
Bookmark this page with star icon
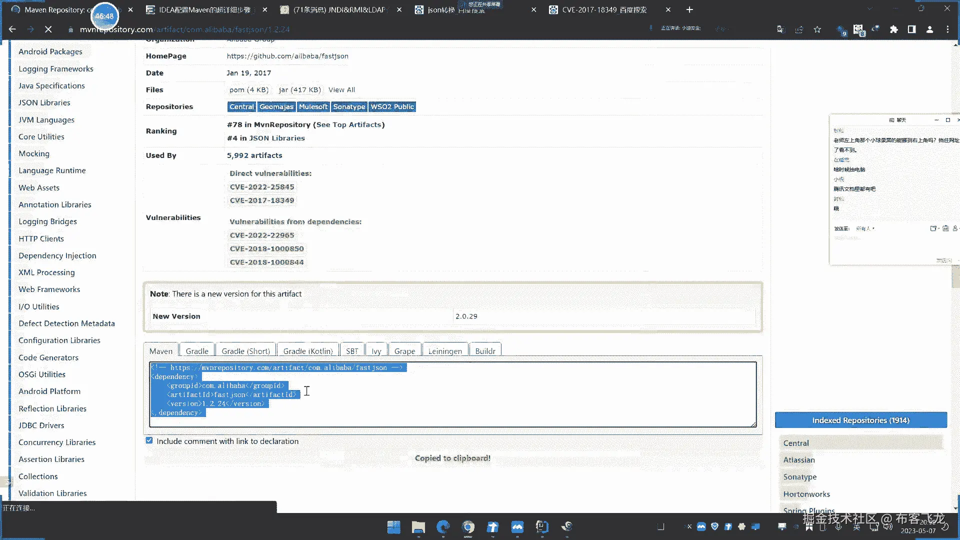(817, 29)
